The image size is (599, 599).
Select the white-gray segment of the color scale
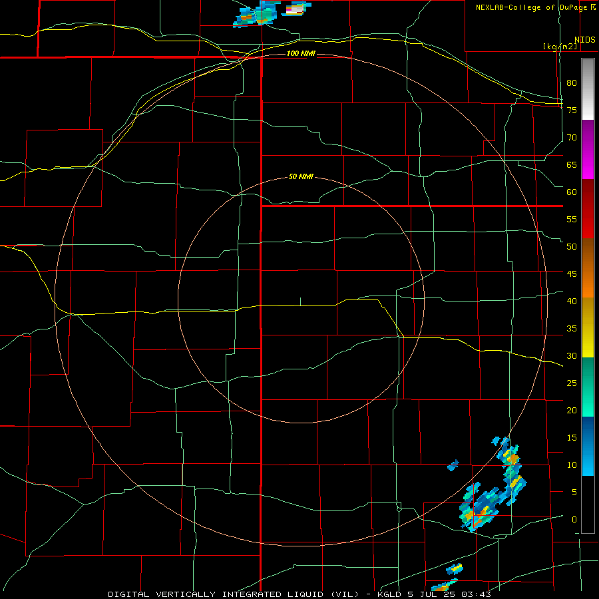(588, 89)
